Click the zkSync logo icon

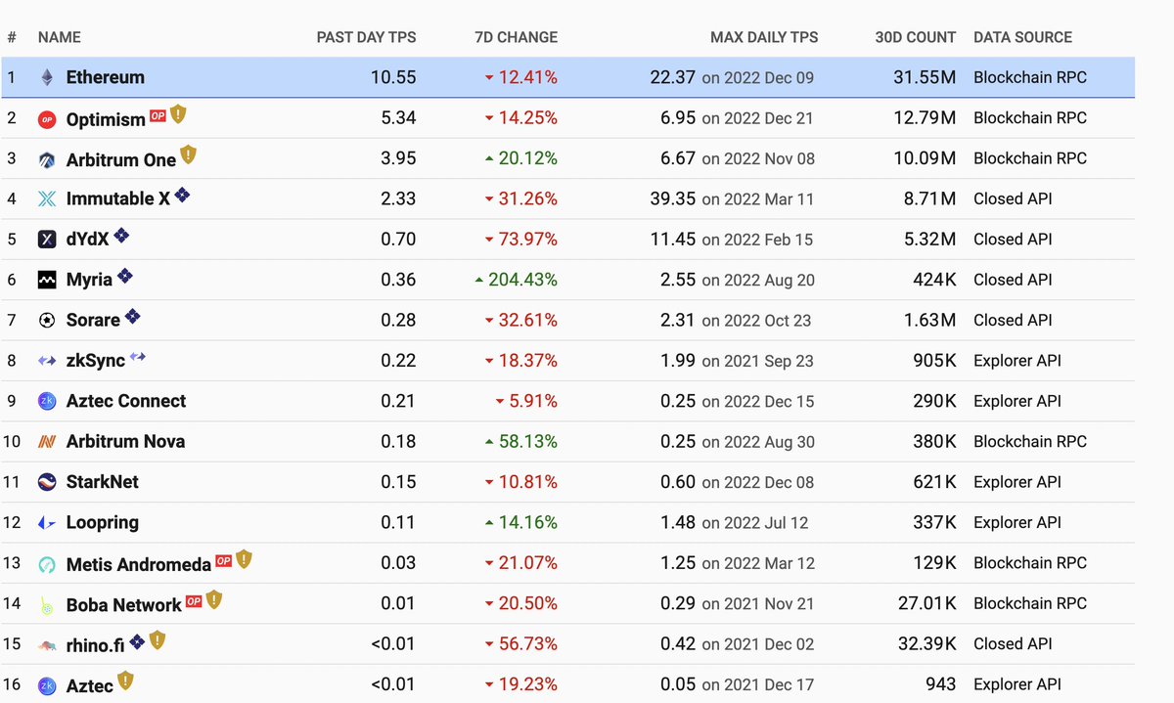tap(47, 361)
